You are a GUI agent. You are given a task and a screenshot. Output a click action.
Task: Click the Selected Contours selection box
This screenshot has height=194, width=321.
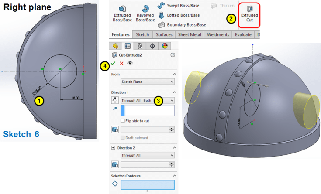(x=148, y=184)
